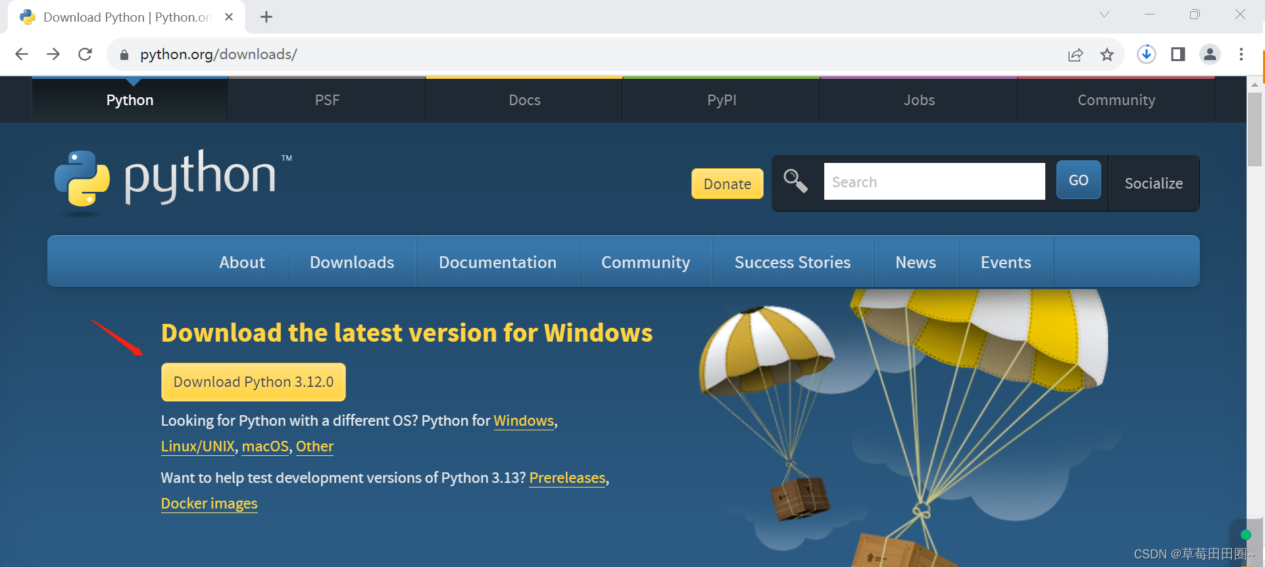Click the share page icon
This screenshot has width=1265, height=567.
pos(1076,55)
